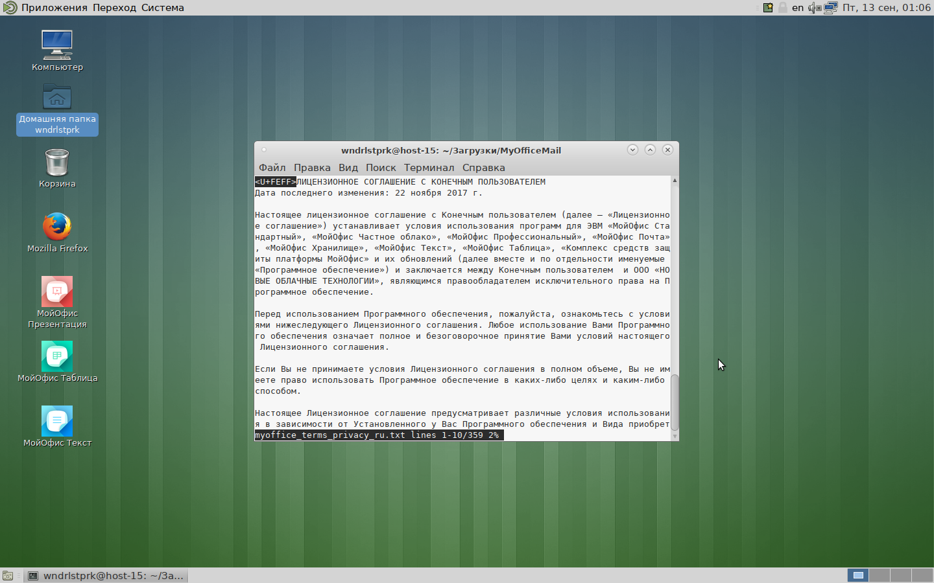Screen dimensions: 934x583
Task: Click the show desktop icon in the bottom panel
Action: (x=8, y=575)
